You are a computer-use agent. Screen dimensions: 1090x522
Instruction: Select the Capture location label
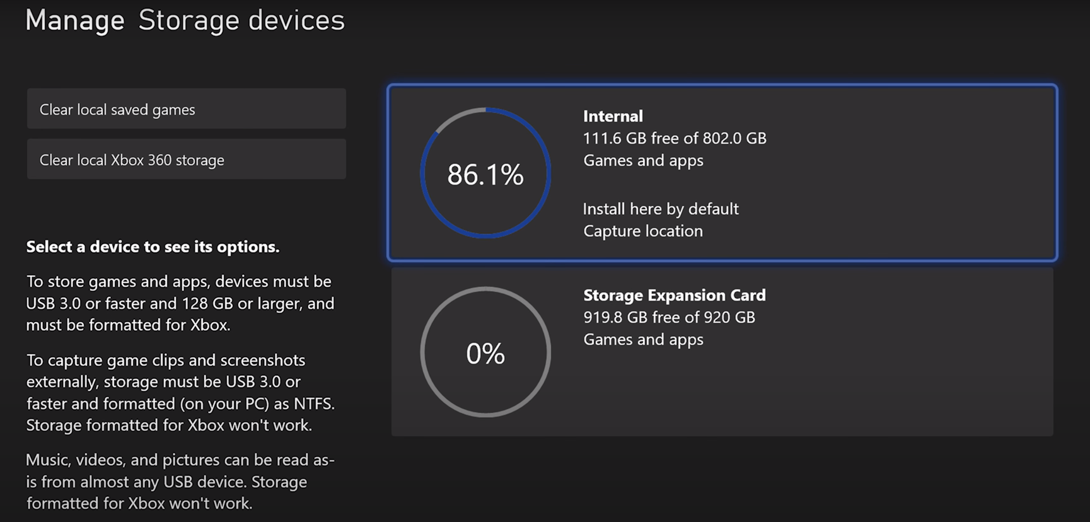[x=643, y=231]
